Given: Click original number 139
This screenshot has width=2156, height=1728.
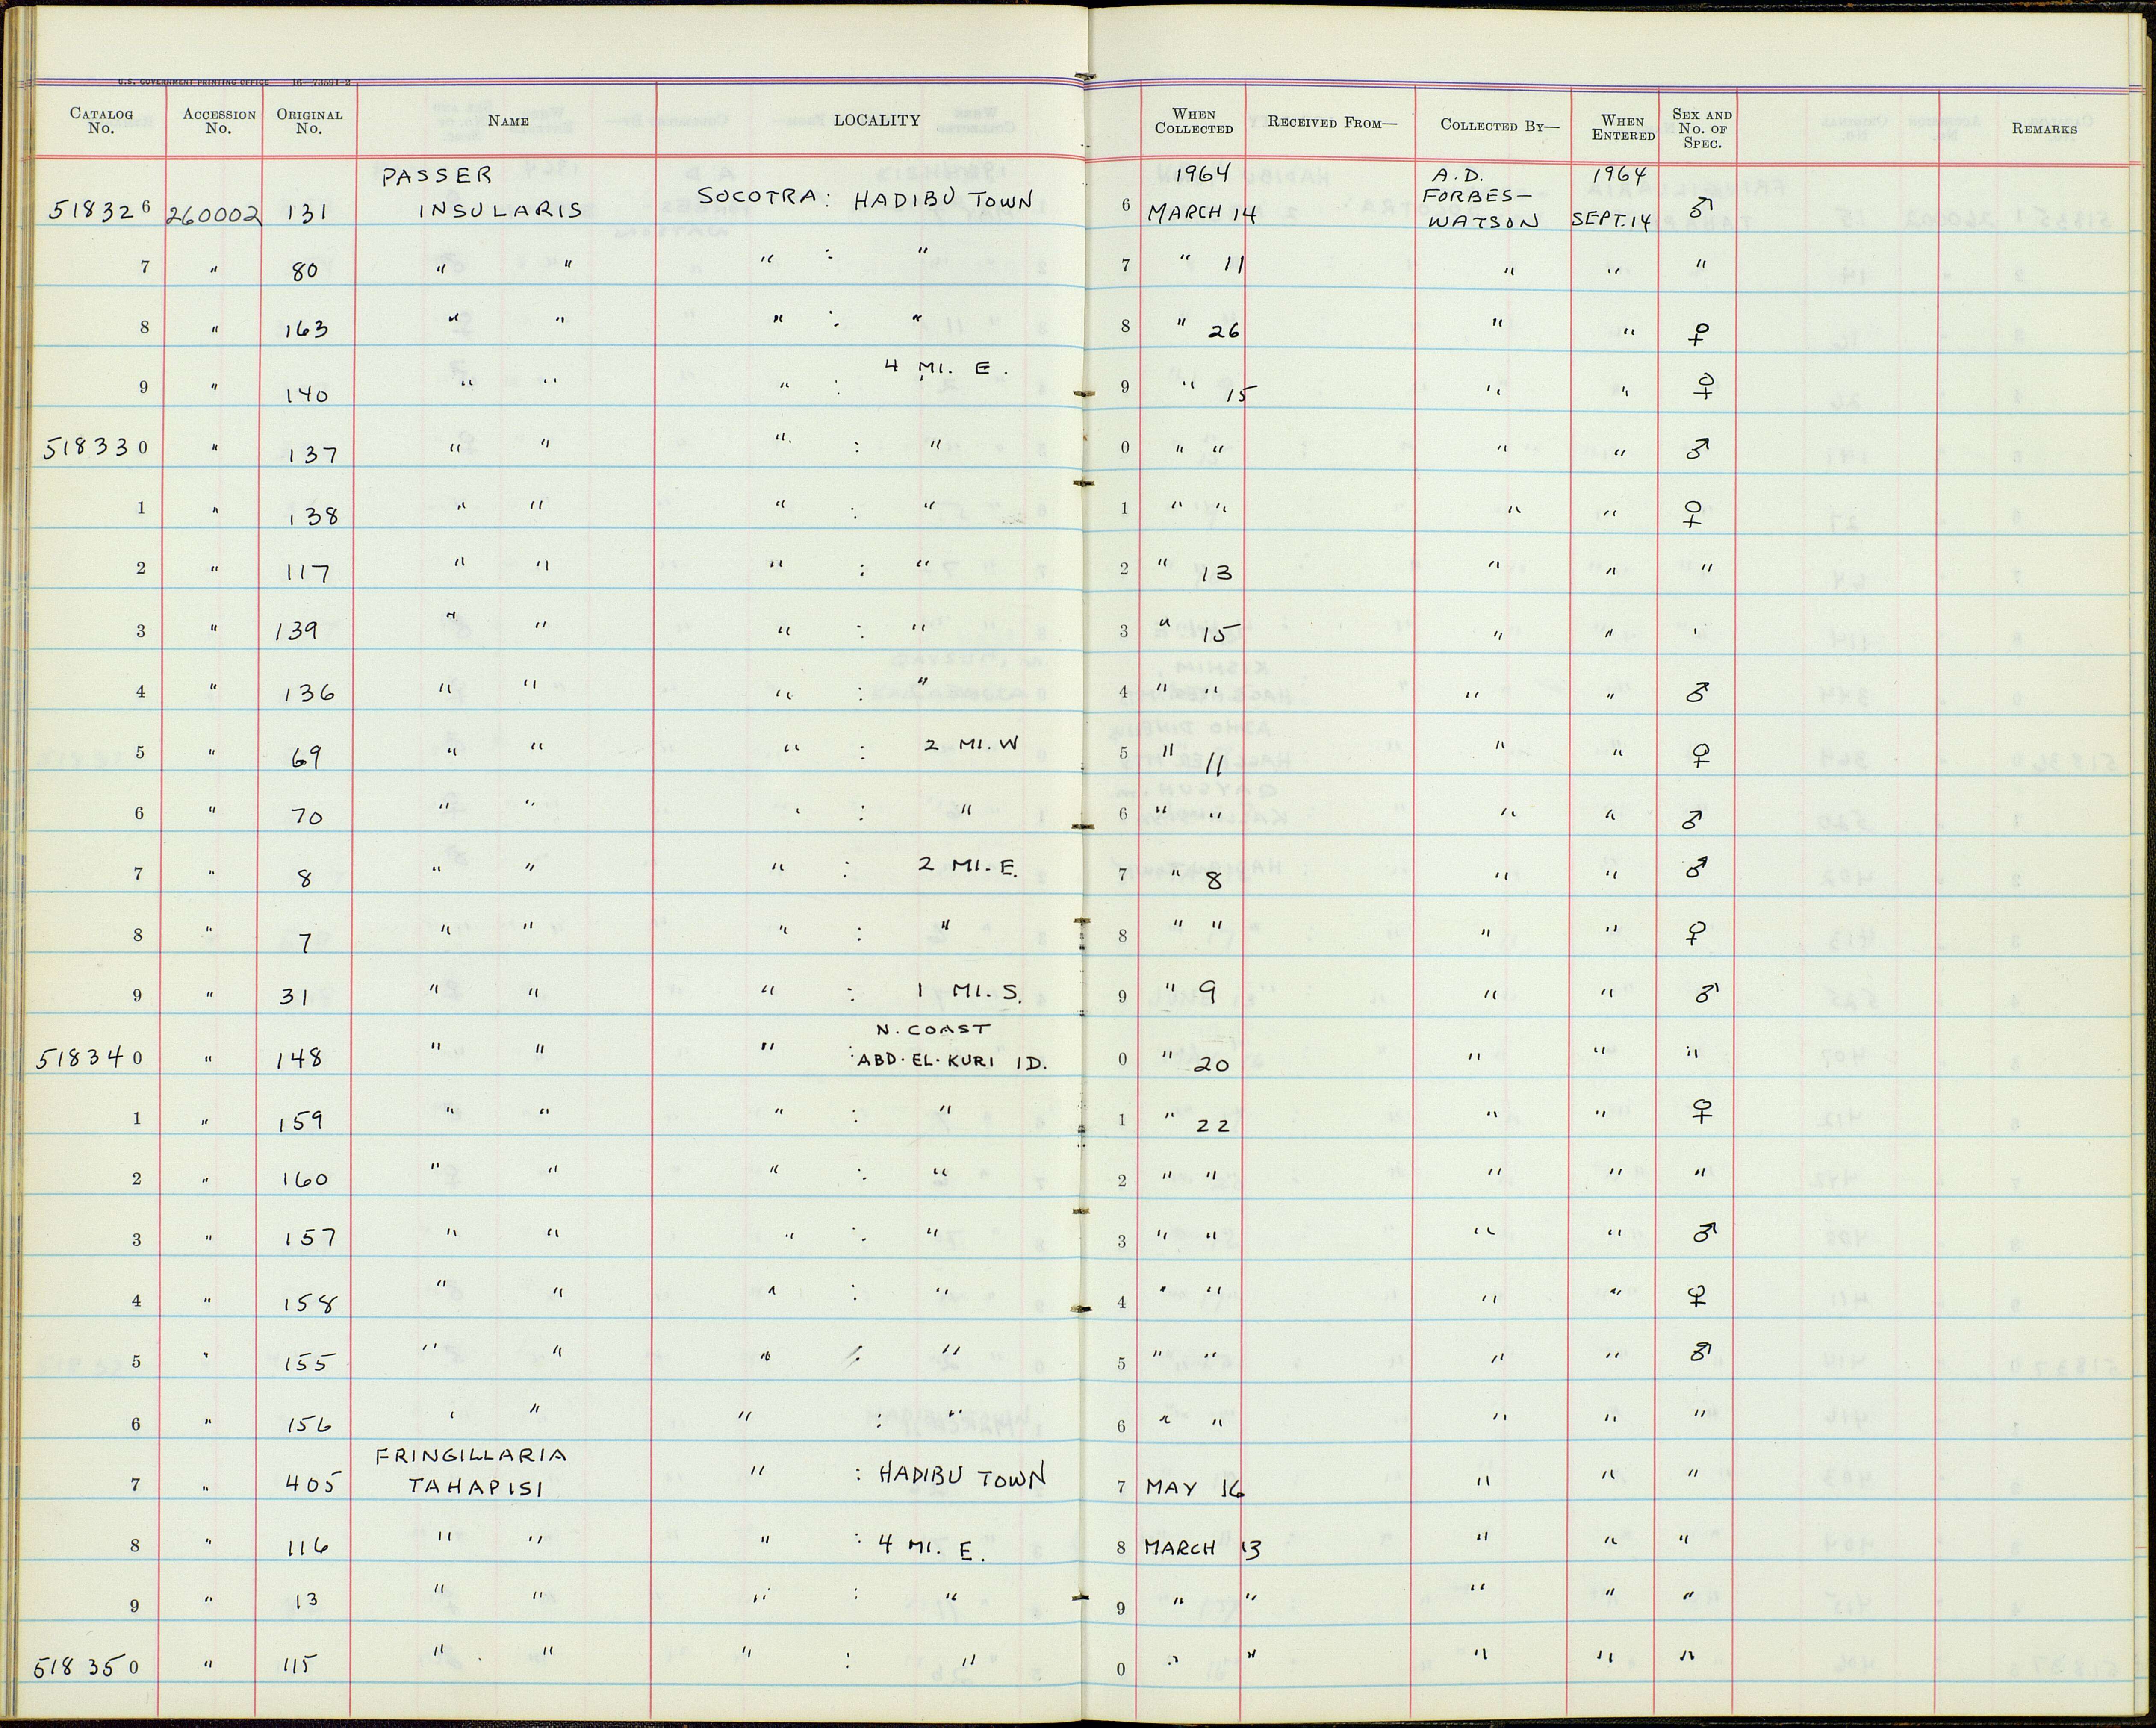Looking at the screenshot, I should tap(297, 632).
